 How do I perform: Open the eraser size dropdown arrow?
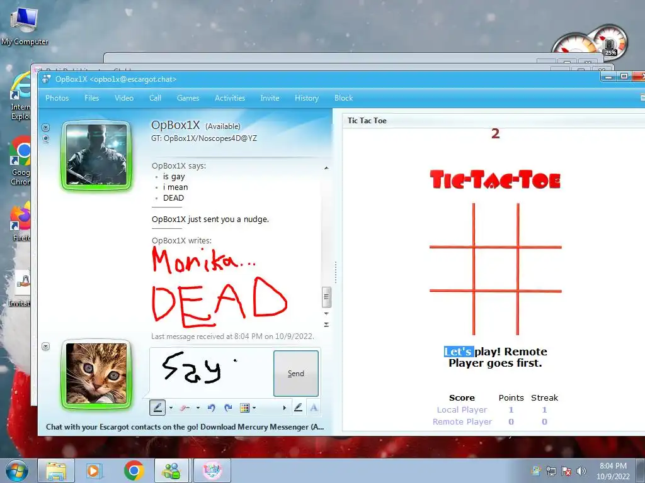(198, 408)
